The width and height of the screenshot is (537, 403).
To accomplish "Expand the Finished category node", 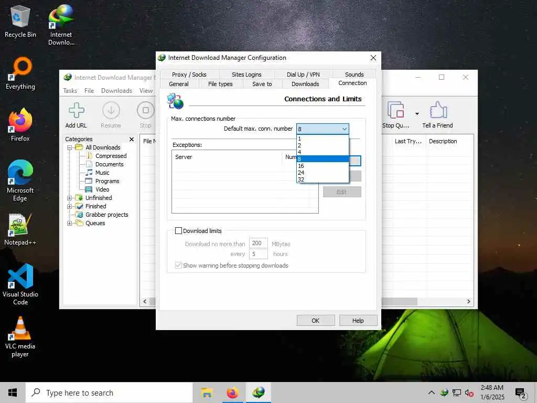I will (x=70, y=206).
